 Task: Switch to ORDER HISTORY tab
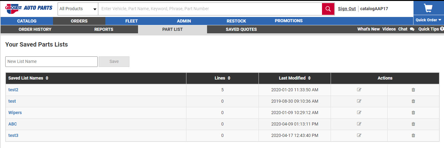[x=35, y=29]
